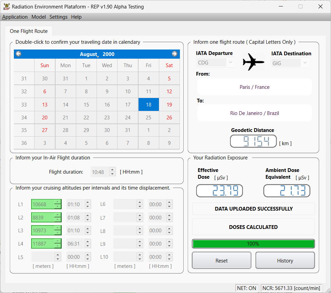
Task: Decrease L2 altitude with down arrow
Action: tap(58, 219)
